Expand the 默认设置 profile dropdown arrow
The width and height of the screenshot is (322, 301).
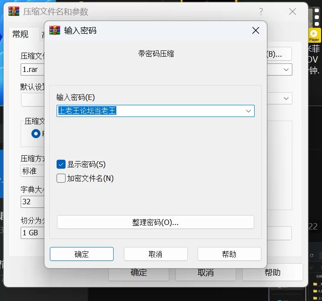(286, 98)
